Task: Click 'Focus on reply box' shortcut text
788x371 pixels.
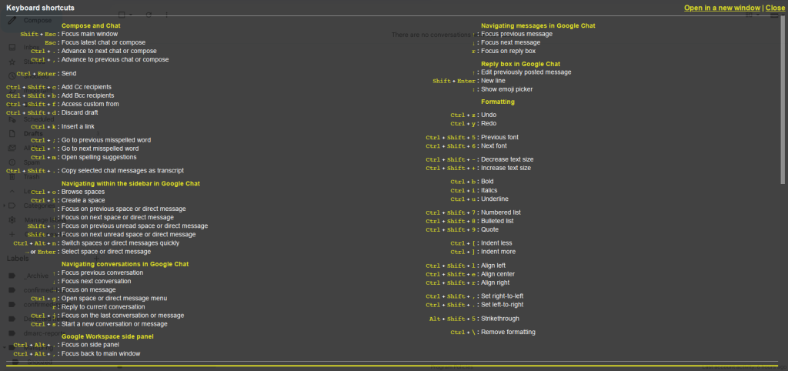Action: pos(508,52)
